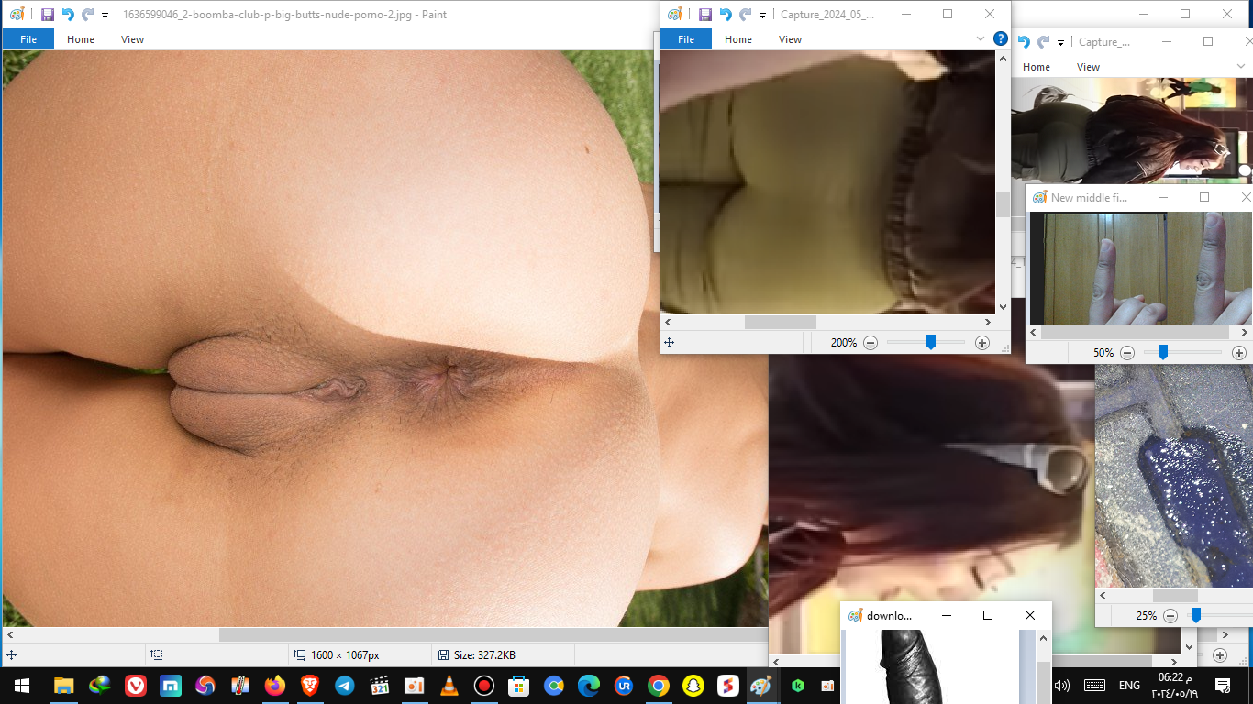Viewport: 1253px width, 704px height.
Task: Select Home tab in the Capture_2024_05 window
Action: tap(737, 39)
